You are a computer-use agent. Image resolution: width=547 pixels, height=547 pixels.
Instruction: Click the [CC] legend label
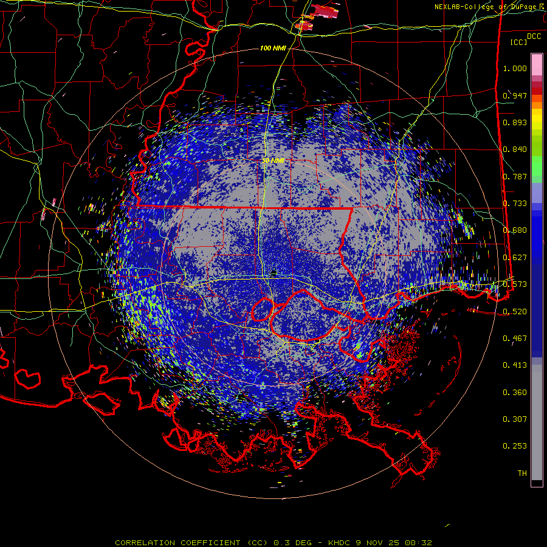pyautogui.click(x=518, y=42)
